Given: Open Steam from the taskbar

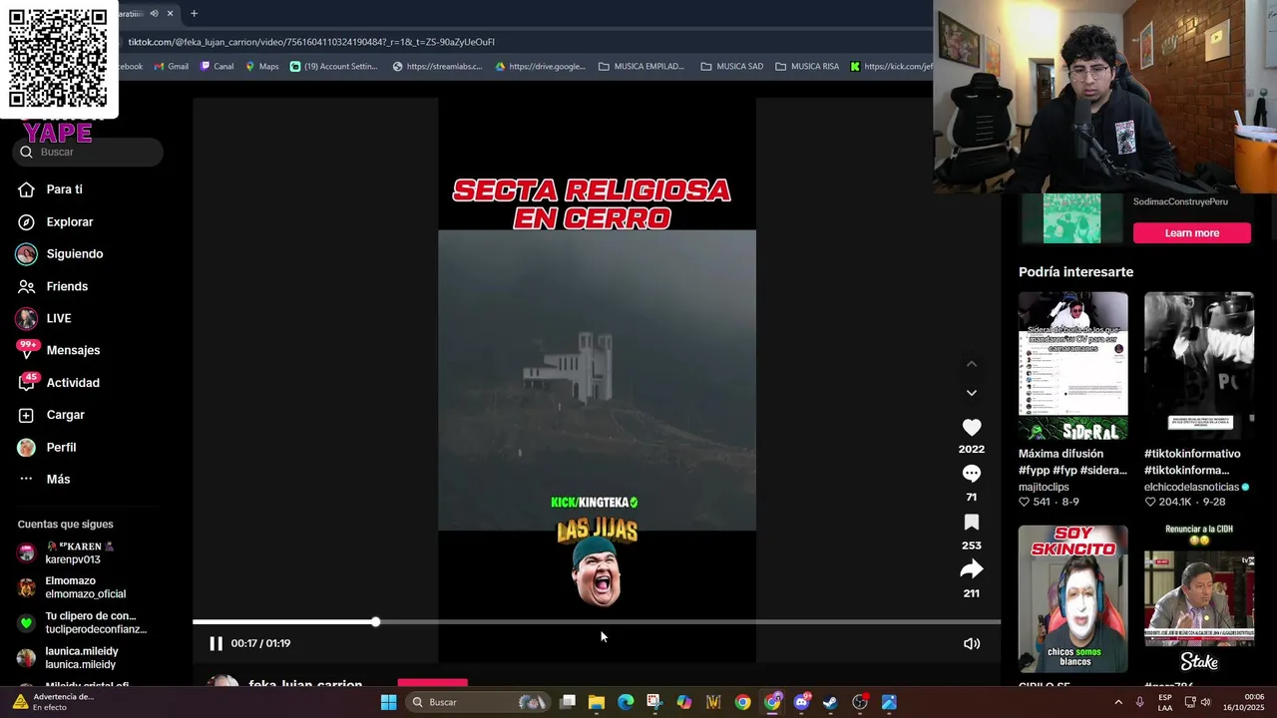Looking at the screenshot, I should pos(830,702).
